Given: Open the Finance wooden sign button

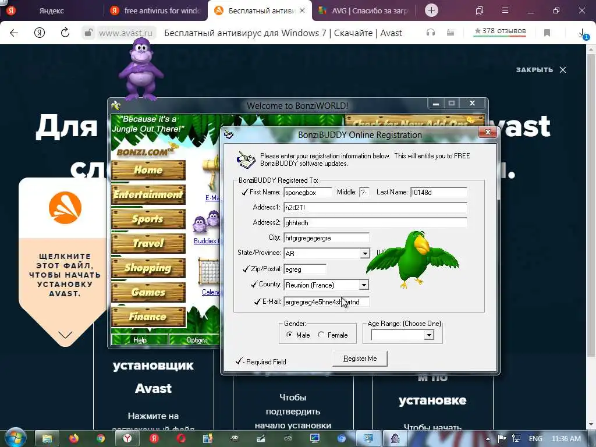Looking at the screenshot, I should (x=148, y=316).
